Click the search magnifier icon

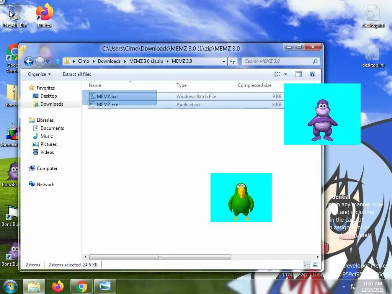tap(315, 61)
